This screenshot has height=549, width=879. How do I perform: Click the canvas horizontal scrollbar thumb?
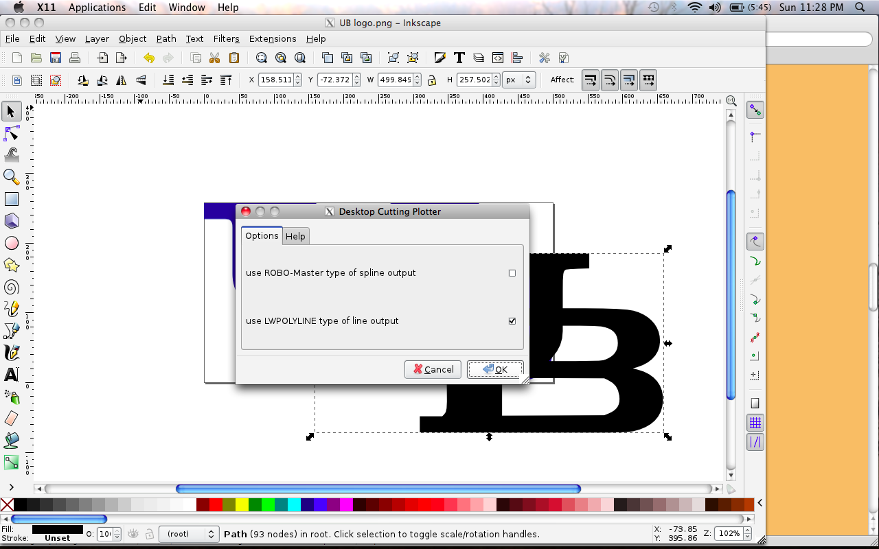click(378, 489)
